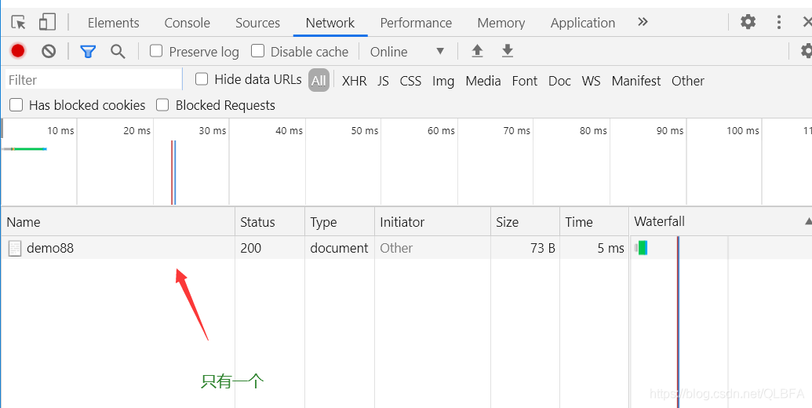Screen dimensions: 812x408
Task: Open DevTools settings gear in tab bar
Action: [748, 22]
